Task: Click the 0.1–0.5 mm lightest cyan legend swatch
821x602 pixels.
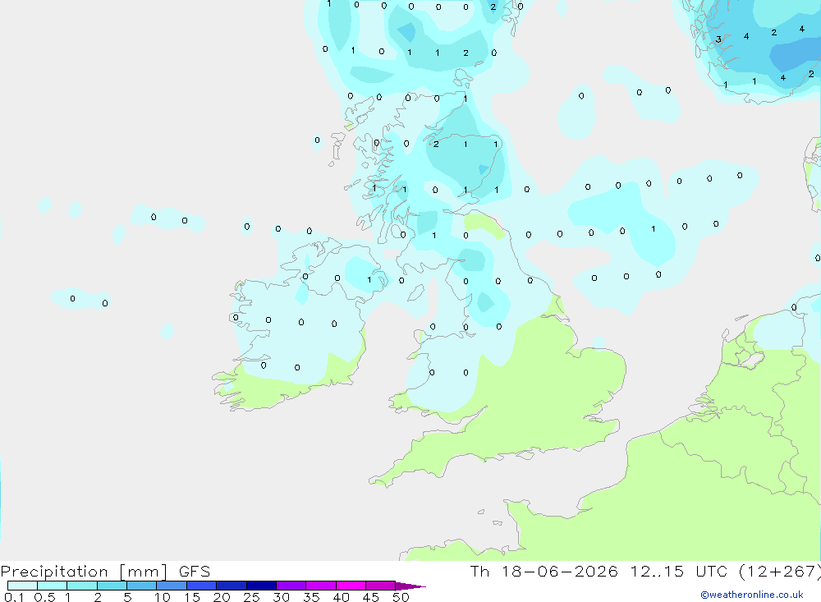Action: point(22,586)
